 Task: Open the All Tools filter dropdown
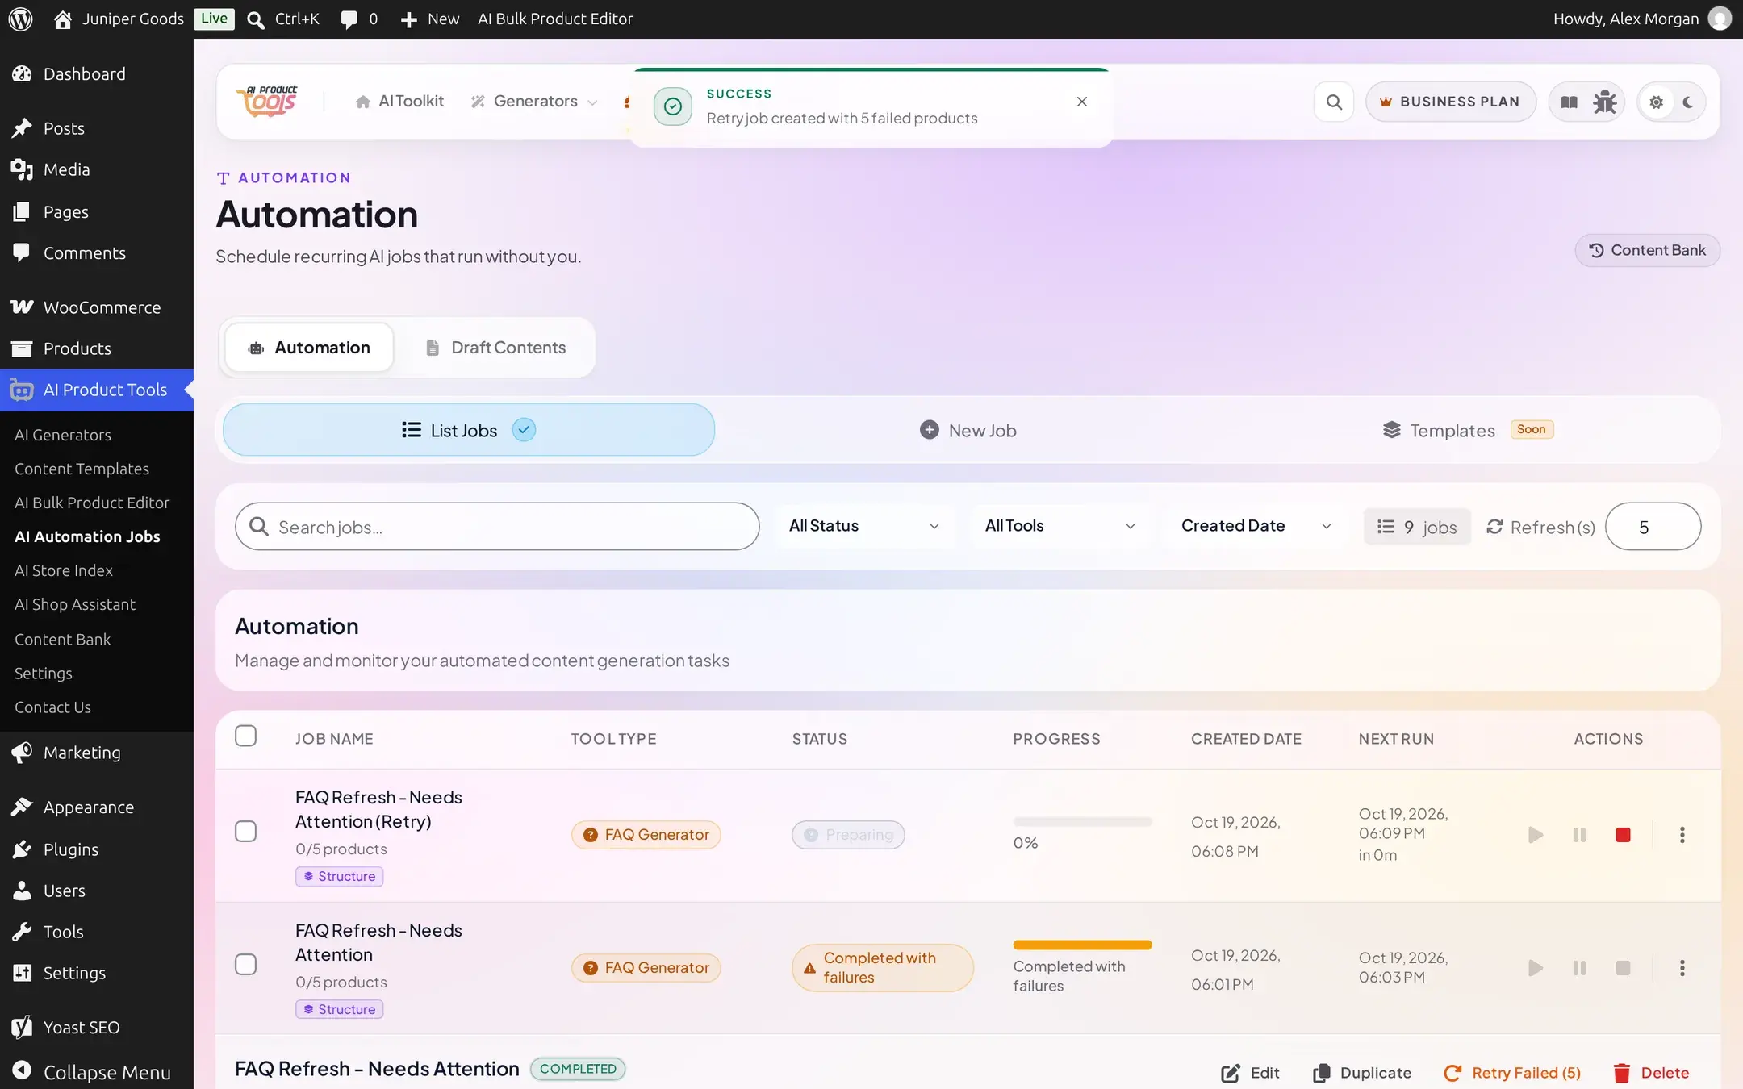(1060, 526)
